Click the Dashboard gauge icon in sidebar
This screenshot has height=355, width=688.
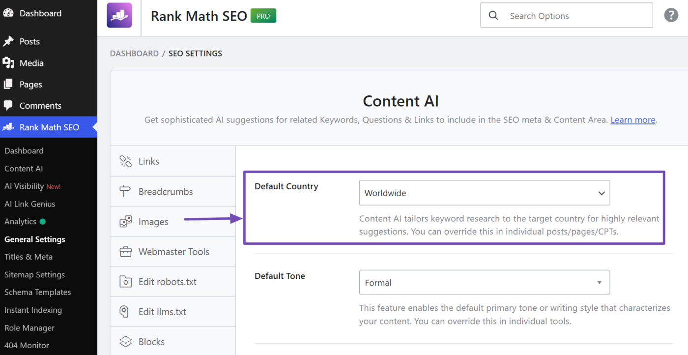point(8,13)
